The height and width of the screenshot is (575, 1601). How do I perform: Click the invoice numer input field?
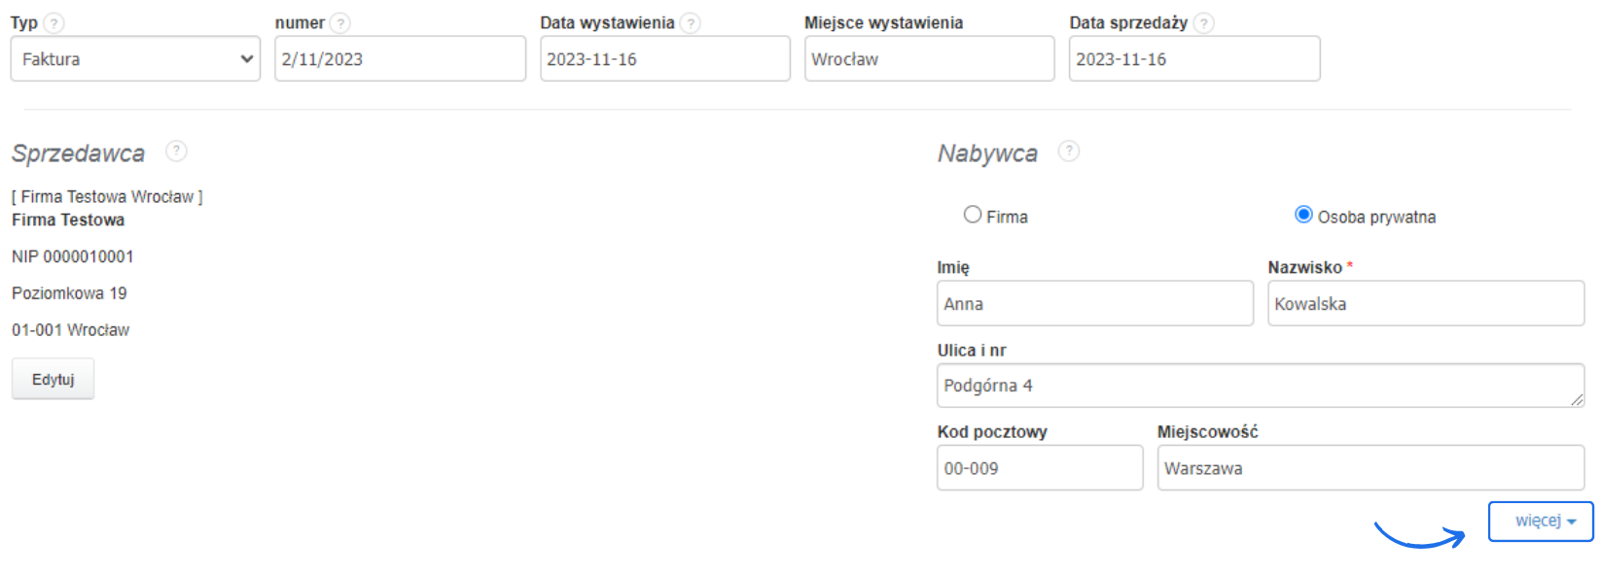click(400, 59)
